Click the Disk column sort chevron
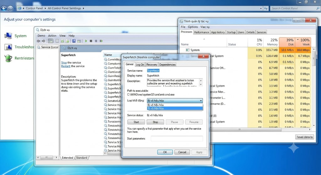Image resolution: width=321 pixels, height=175 pixels. tap(298, 40)
